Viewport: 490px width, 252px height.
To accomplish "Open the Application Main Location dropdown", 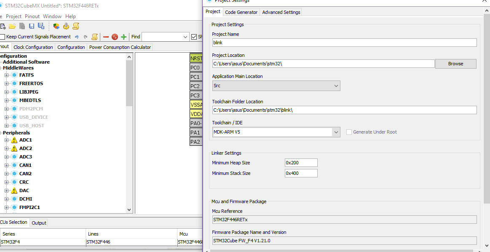I will pyautogui.click(x=336, y=86).
